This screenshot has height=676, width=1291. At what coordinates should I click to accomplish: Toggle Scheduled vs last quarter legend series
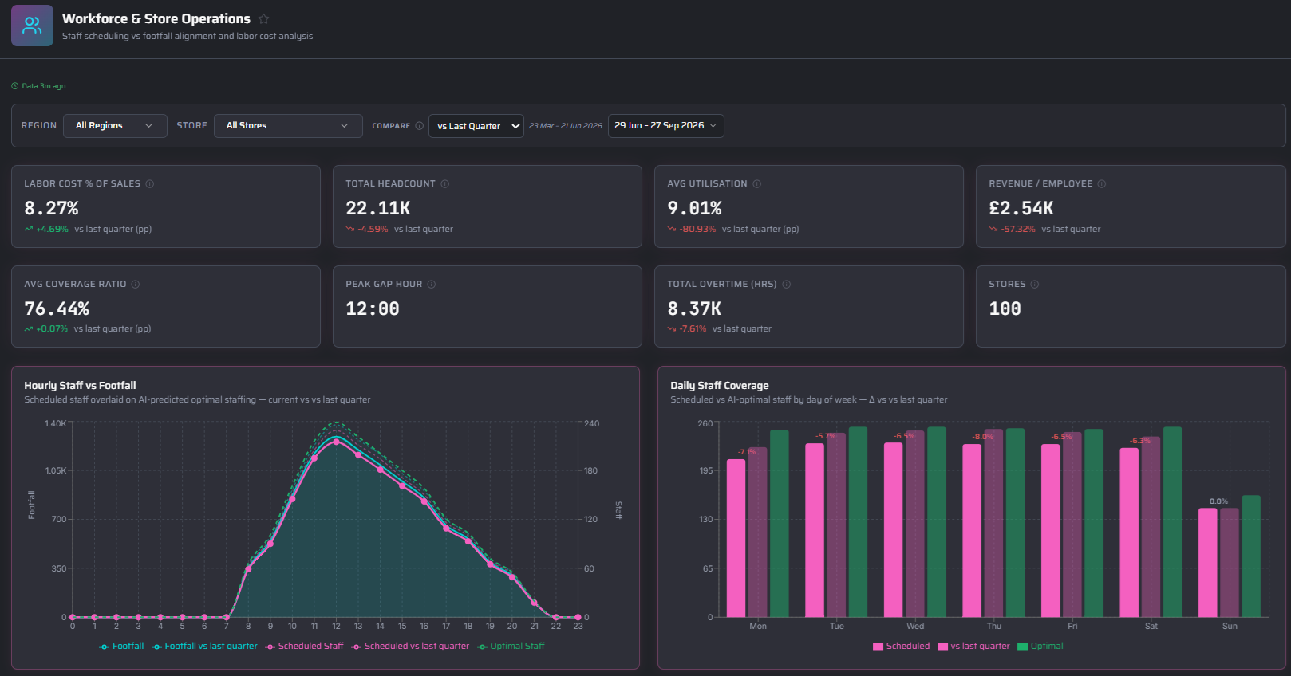pos(410,647)
